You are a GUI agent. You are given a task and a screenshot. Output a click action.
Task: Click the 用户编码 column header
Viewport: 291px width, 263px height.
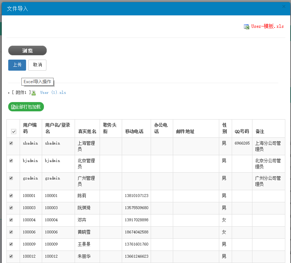tap(30, 128)
